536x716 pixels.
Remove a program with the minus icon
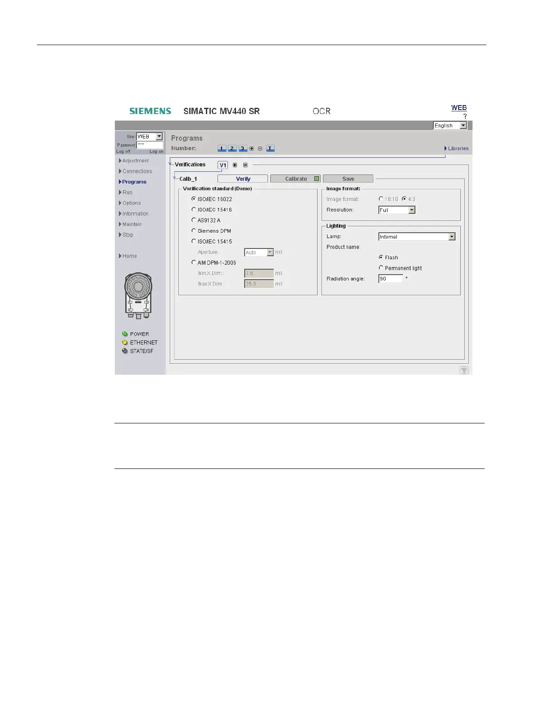pos(260,148)
